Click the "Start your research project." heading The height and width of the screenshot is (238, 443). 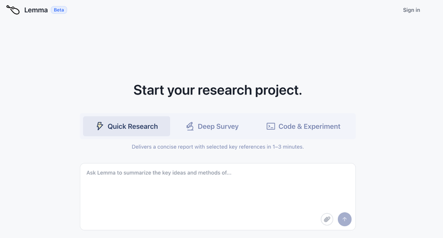[x=217, y=90]
